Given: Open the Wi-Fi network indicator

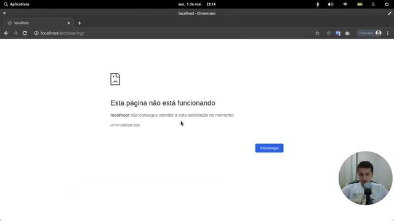Looking at the screenshot, I should click(x=345, y=4).
